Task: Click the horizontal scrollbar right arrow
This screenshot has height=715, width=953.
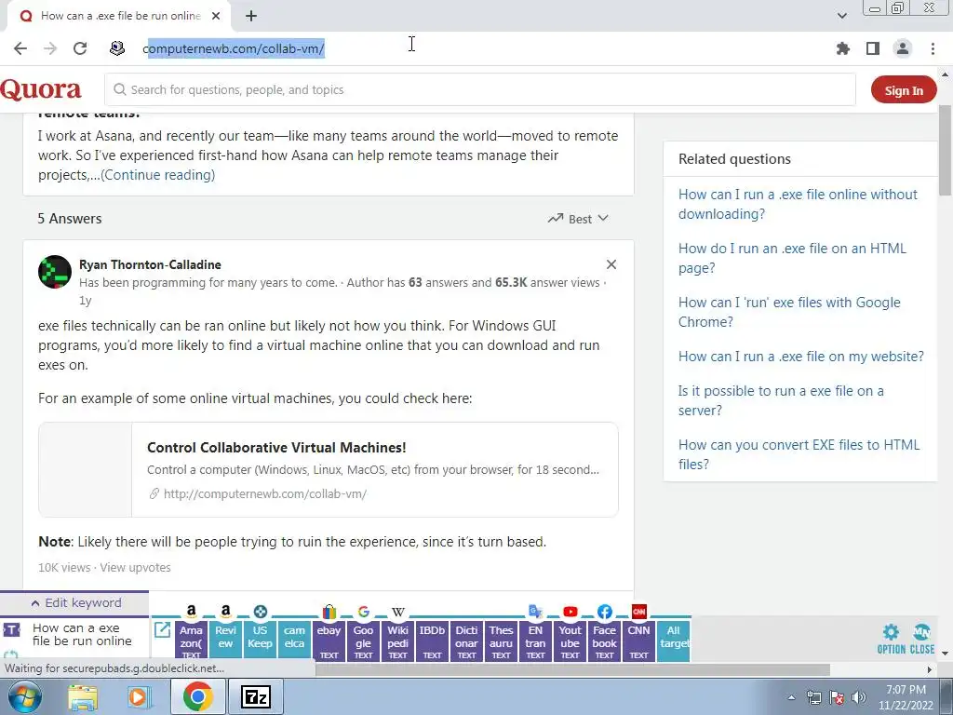Action: pos(930,669)
